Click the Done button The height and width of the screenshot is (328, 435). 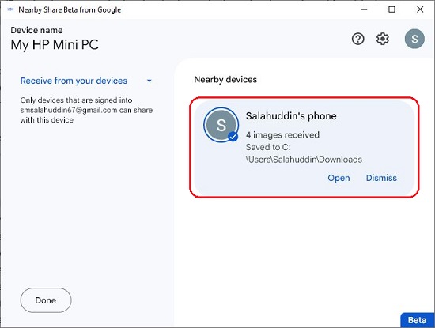pos(46,300)
